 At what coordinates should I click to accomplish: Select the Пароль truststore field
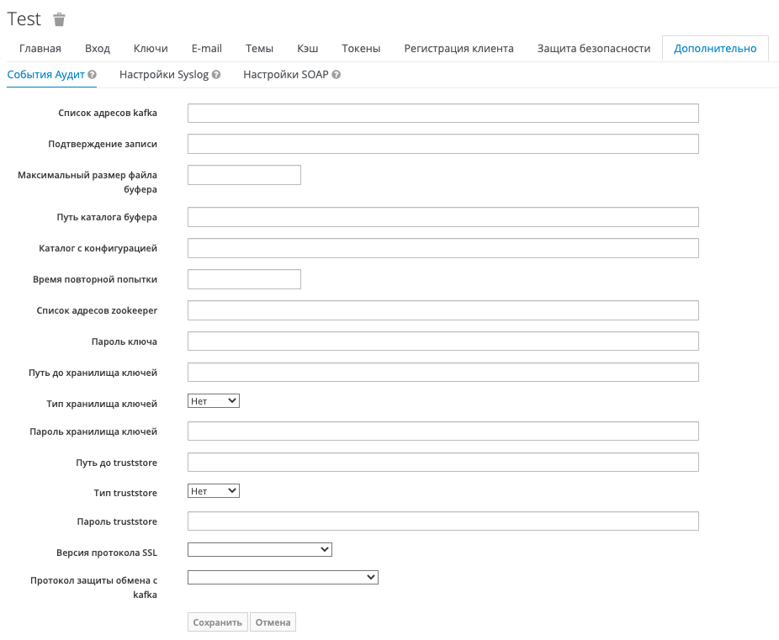click(x=442, y=521)
